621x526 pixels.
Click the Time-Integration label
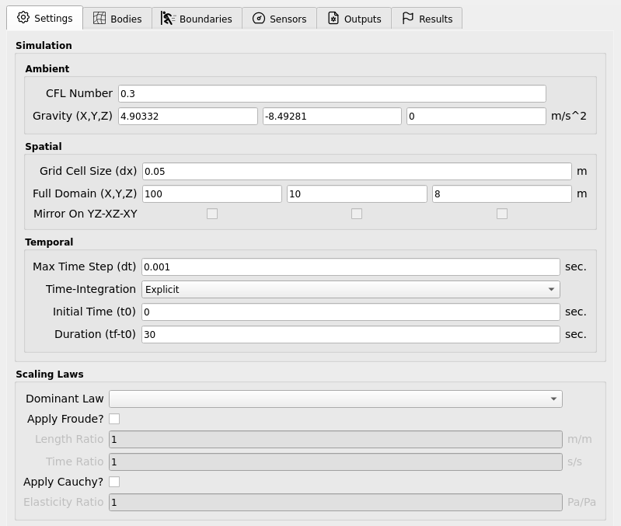click(x=91, y=289)
